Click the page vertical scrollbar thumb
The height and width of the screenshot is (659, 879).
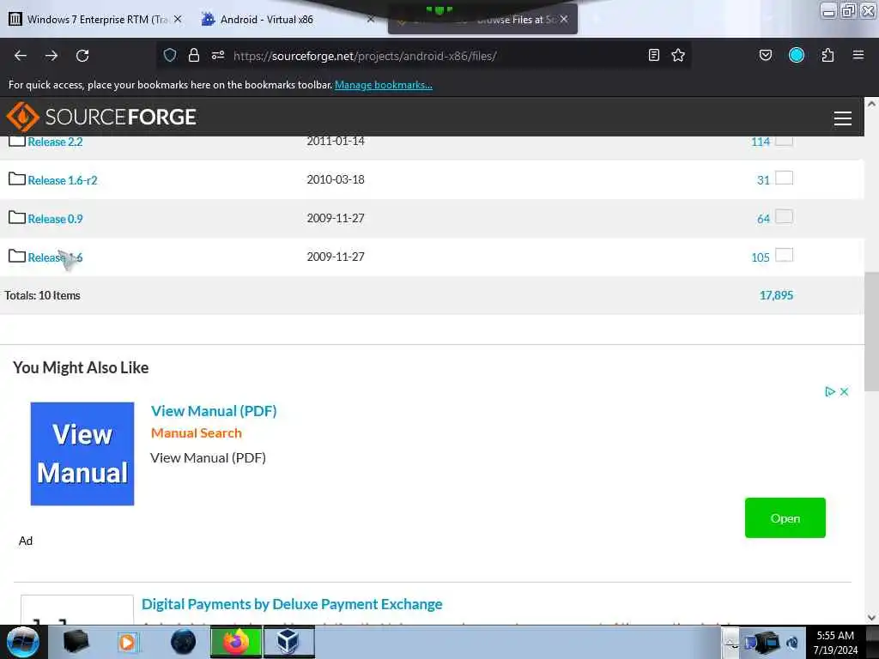click(871, 332)
